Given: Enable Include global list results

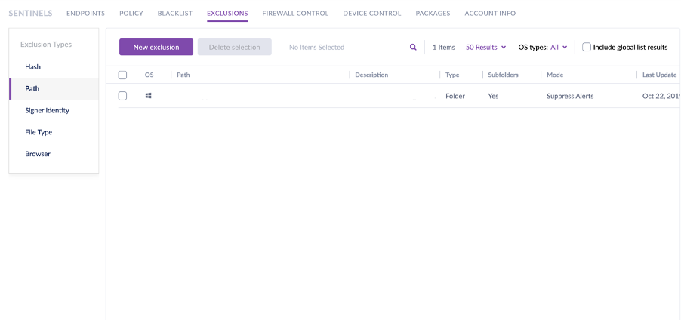Looking at the screenshot, I should (587, 47).
